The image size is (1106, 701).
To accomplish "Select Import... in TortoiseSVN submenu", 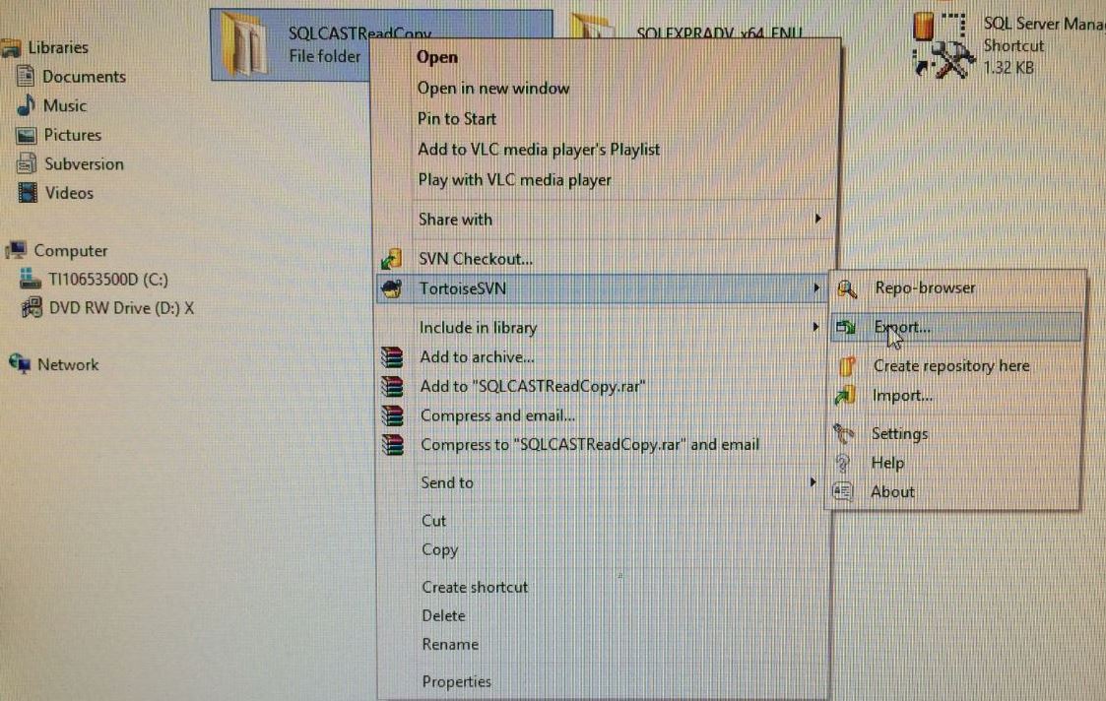I will coord(902,396).
